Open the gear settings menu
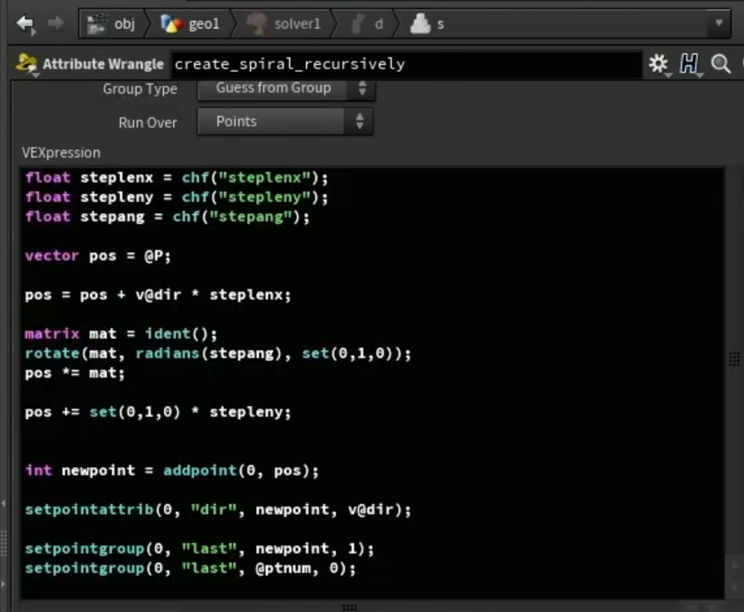This screenshot has height=612, width=744. [659, 64]
